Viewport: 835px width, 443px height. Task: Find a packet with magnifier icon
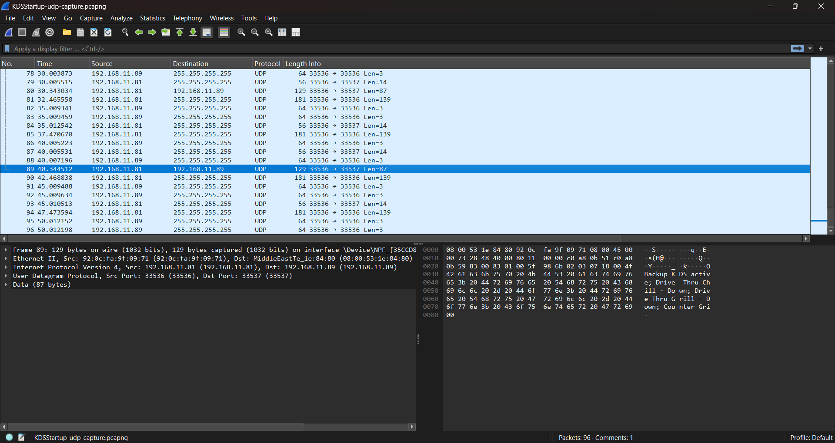(125, 32)
